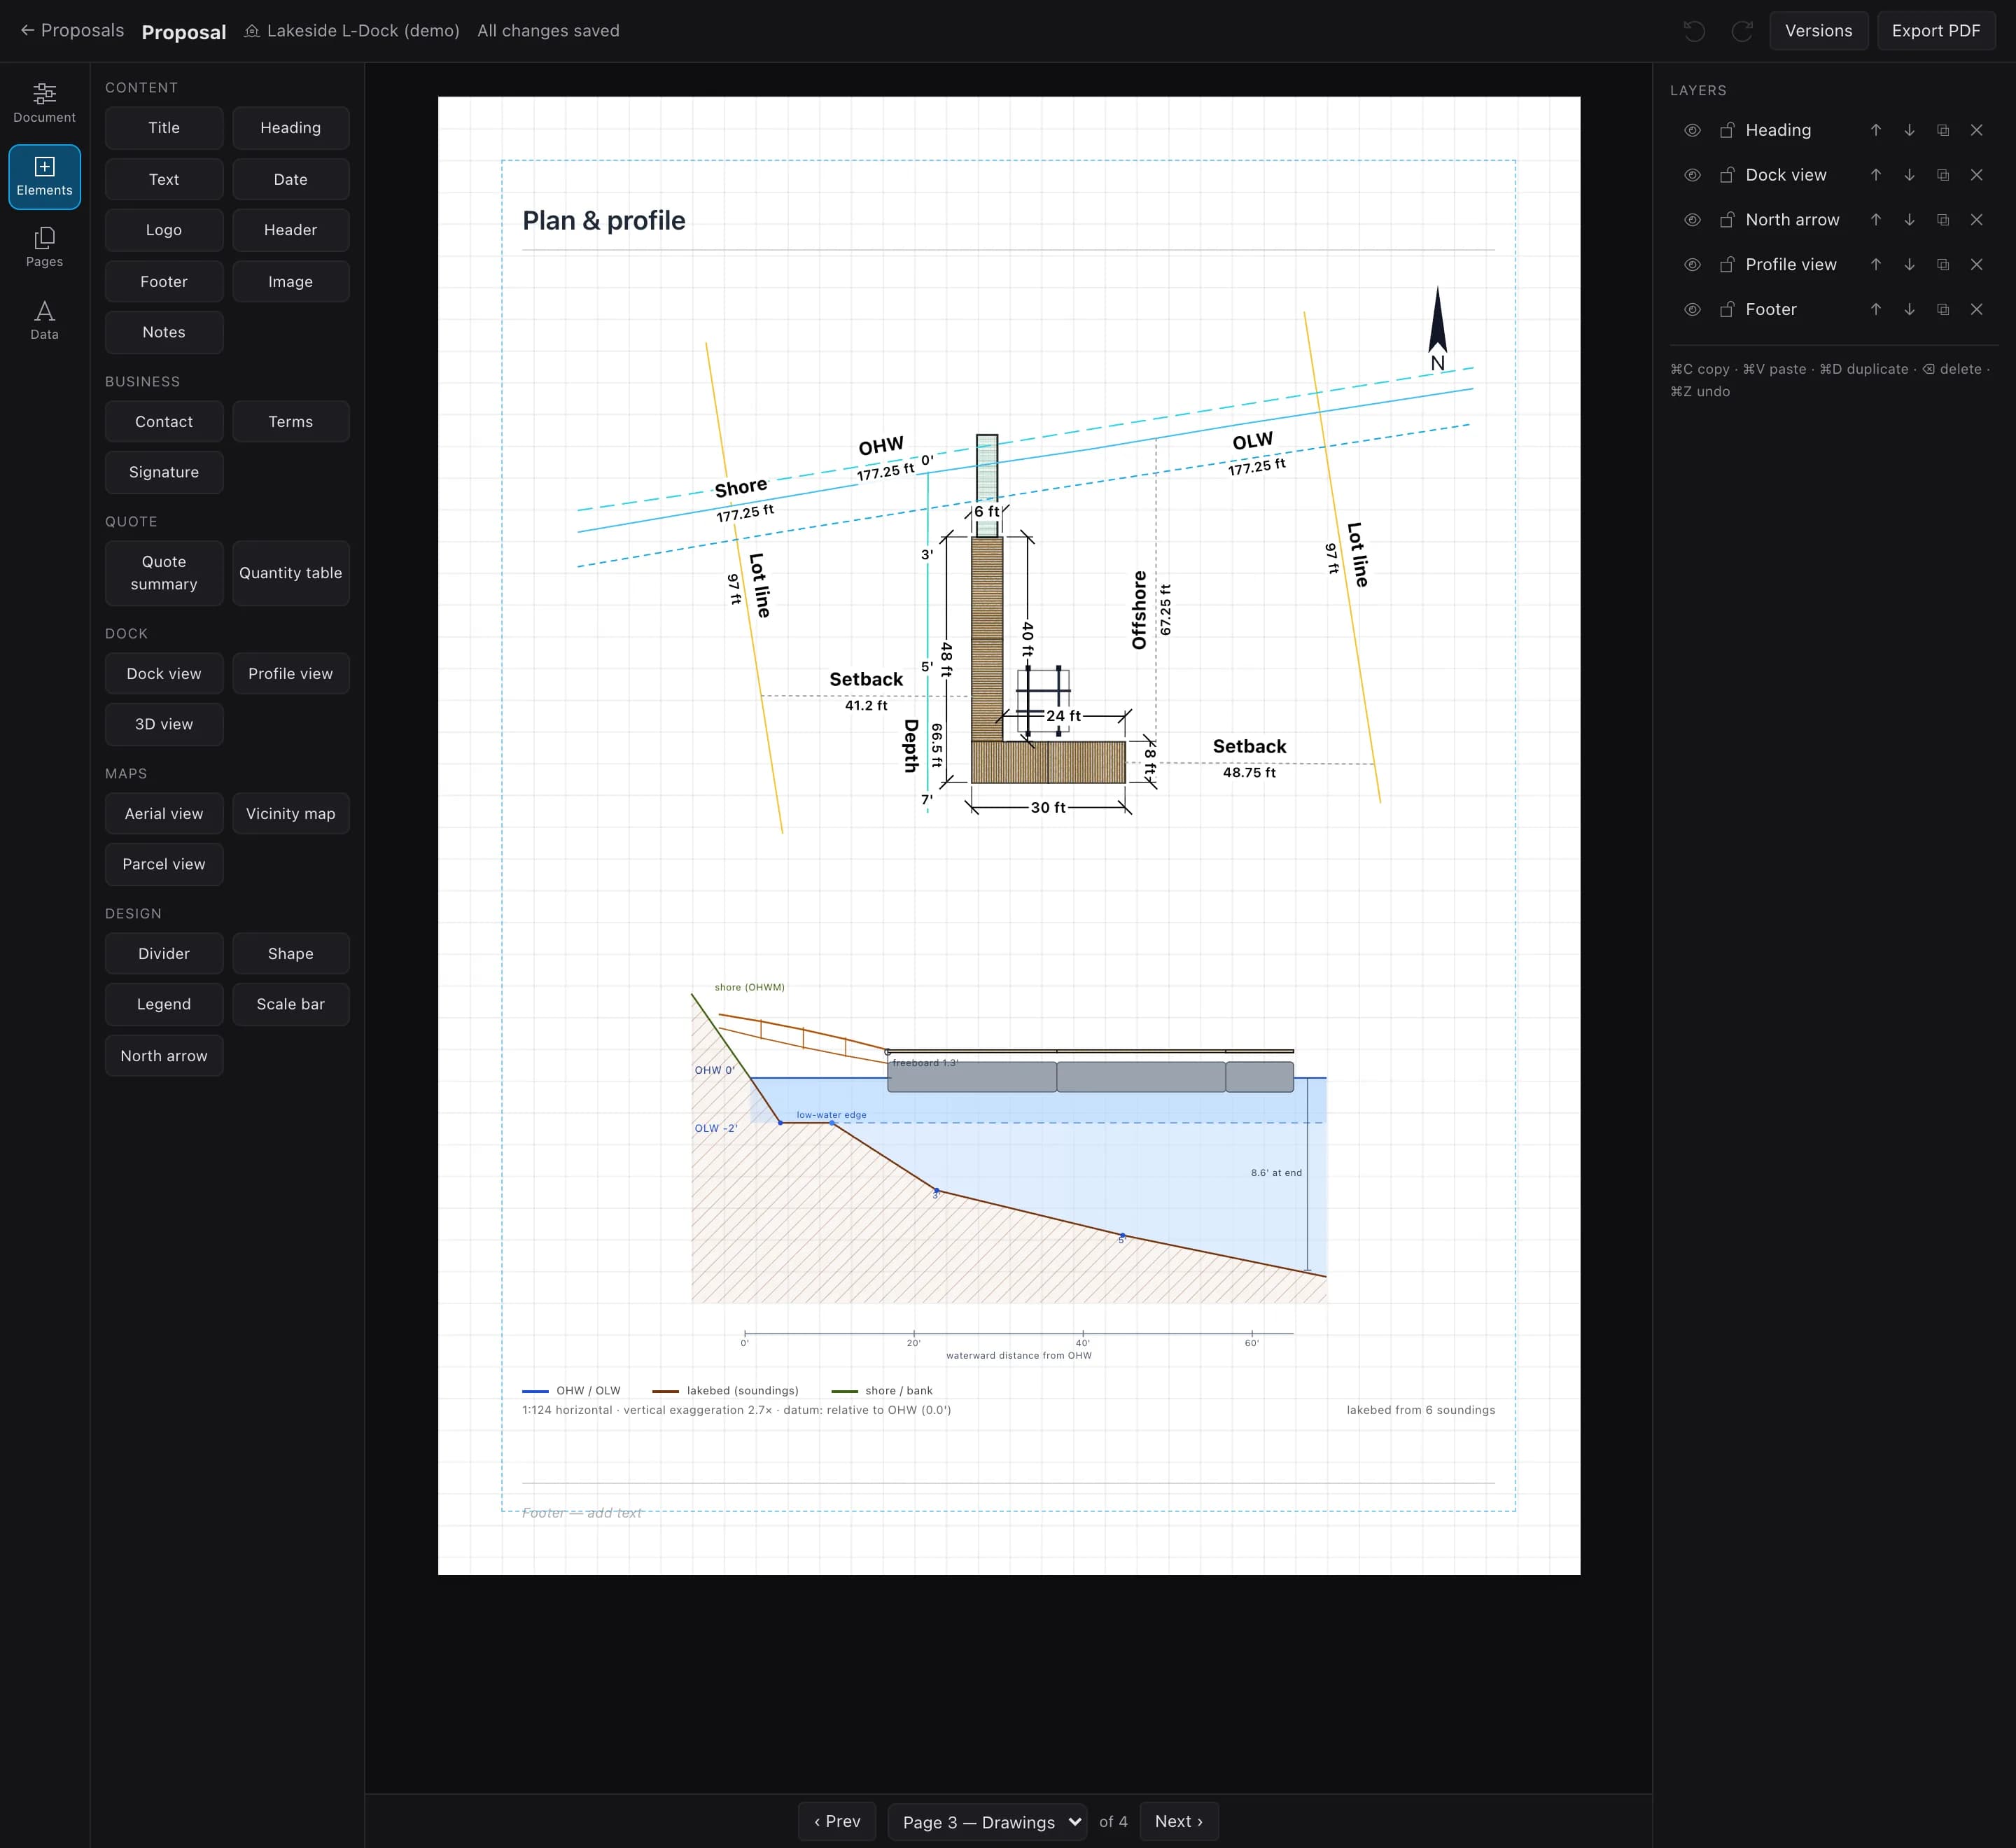This screenshot has width=2016, height=1848.
Task: Add a Quantity table element
Action: pos(291,573)
